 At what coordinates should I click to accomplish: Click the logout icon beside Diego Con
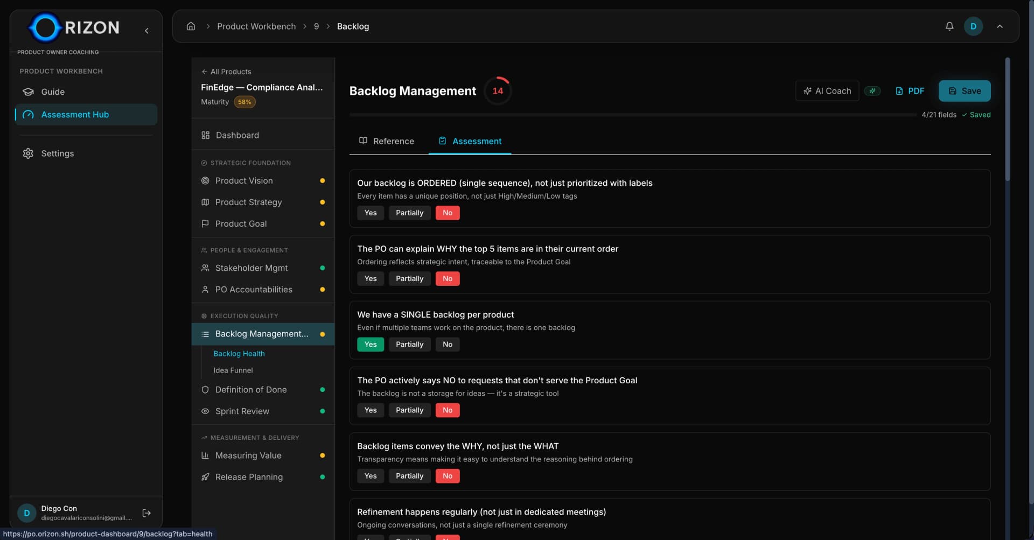(146, 513)
